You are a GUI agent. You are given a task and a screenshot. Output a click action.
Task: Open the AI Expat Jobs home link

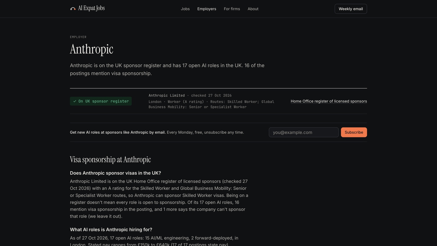click(x=87, y=8)
